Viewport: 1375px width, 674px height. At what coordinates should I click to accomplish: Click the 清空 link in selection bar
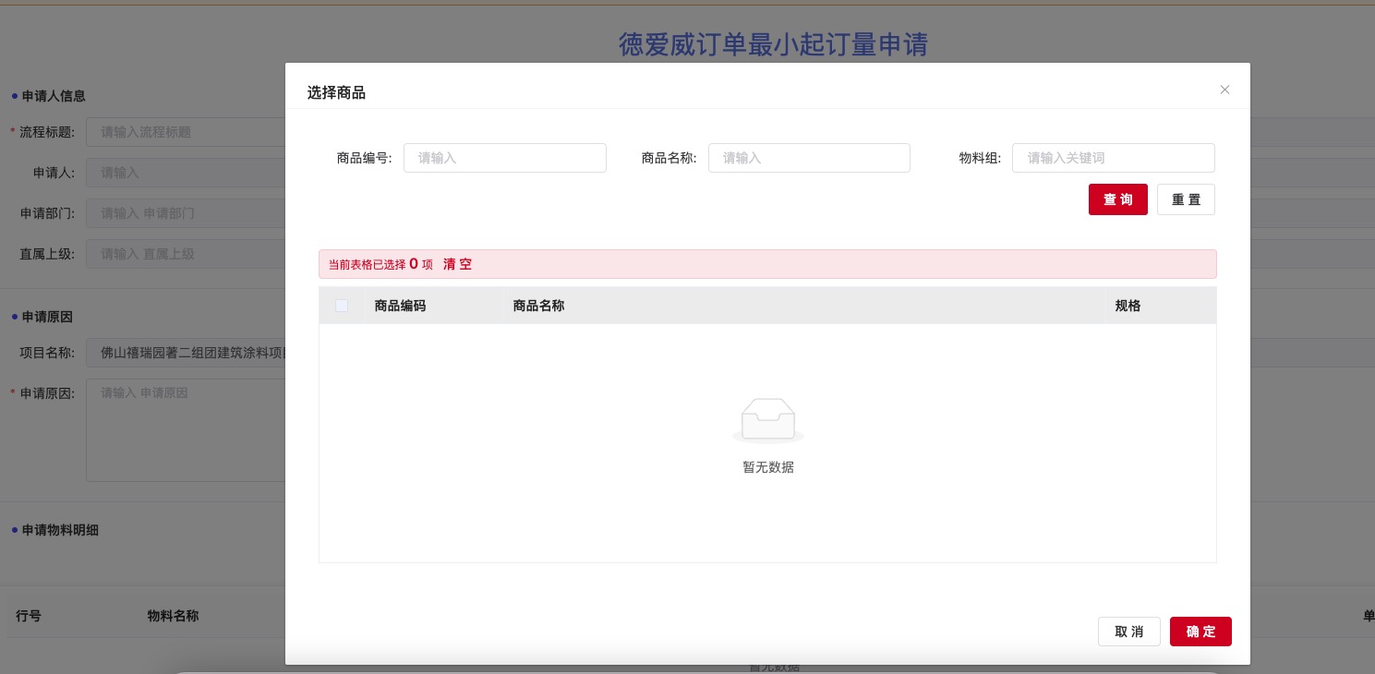457,264
